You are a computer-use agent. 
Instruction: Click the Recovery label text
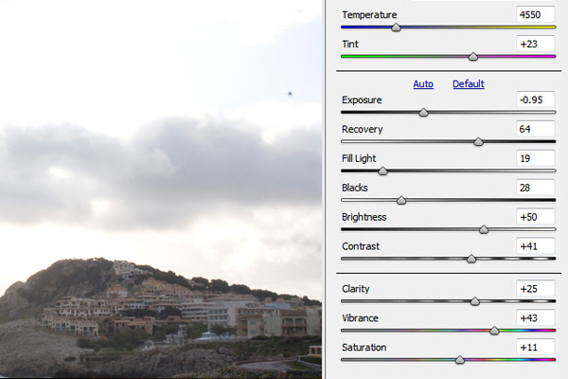click(x=363, y=129)
